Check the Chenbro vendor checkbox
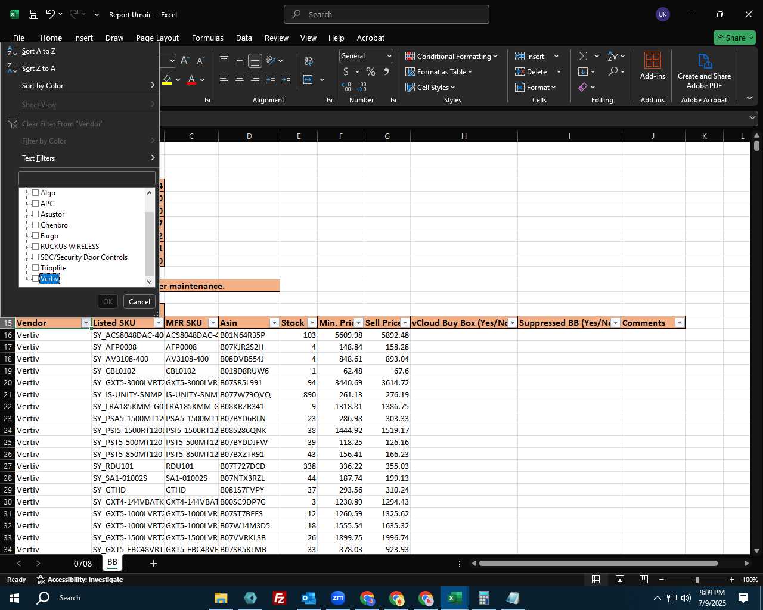Viewport: 763px width, 610px height. click(35, 225)
